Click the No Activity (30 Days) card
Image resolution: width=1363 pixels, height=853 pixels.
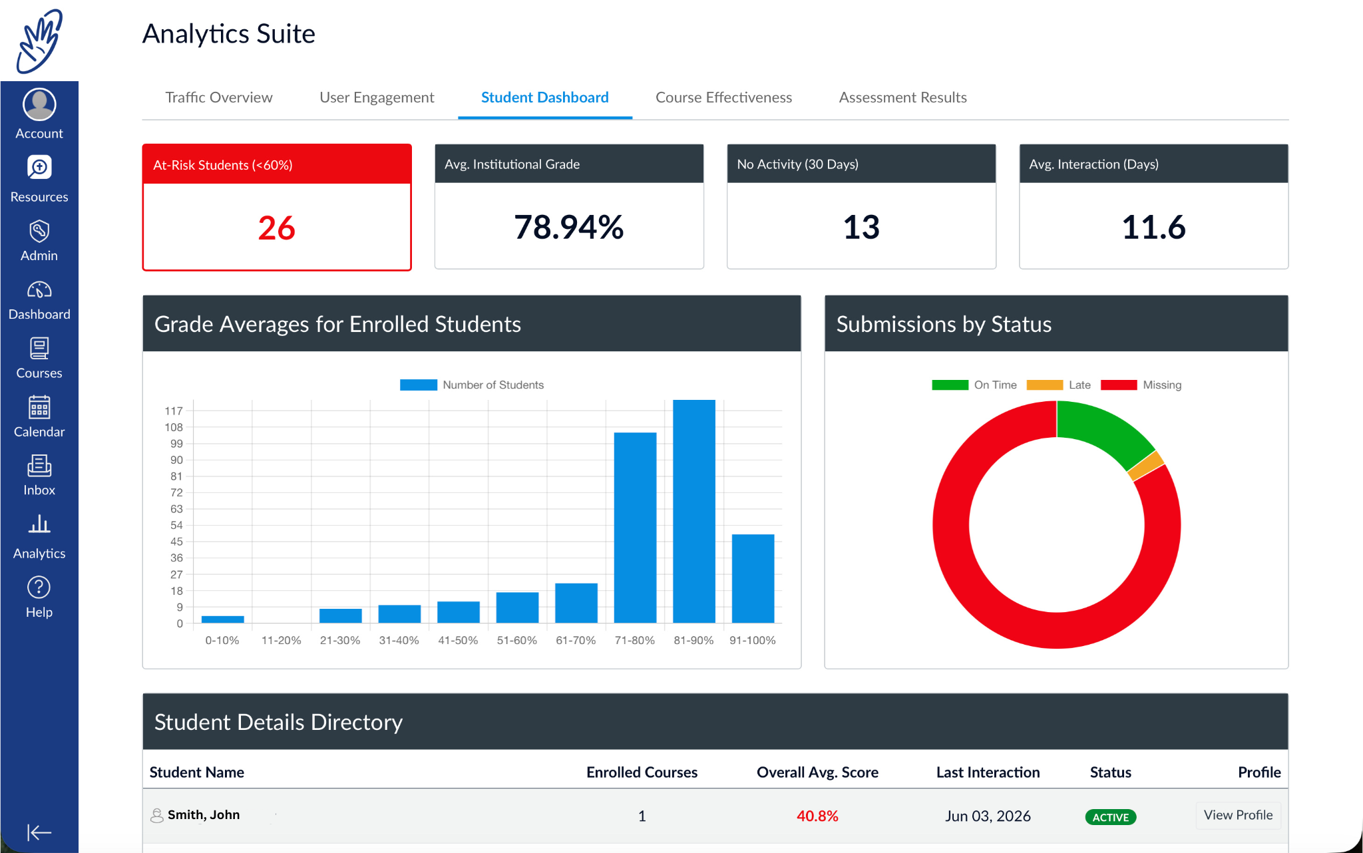pos(861,206)
